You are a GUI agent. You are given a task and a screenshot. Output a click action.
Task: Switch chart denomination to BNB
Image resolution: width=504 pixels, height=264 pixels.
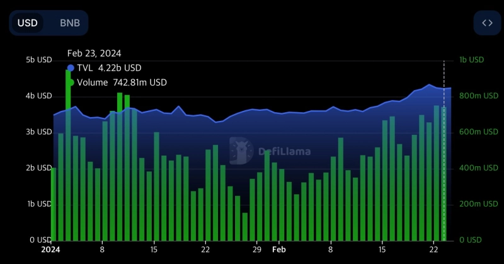tap(70, 23)
